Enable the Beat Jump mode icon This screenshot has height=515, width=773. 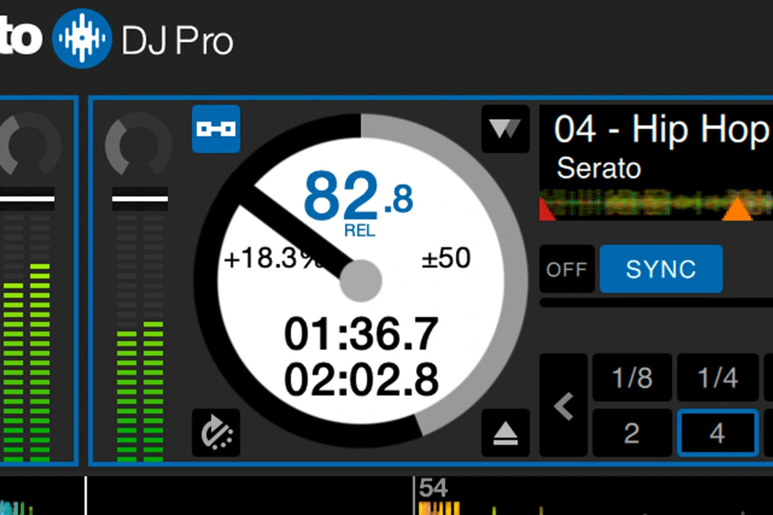tap(216, 129)
